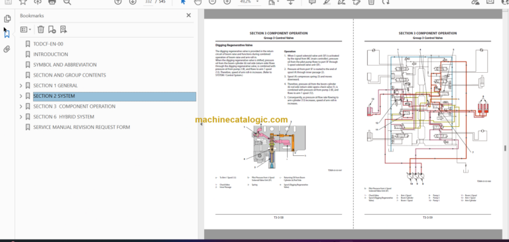Open the TODCF-EN-00 bookmark
The width and height of the screenshot is (509, 242).
coord(48,44)
